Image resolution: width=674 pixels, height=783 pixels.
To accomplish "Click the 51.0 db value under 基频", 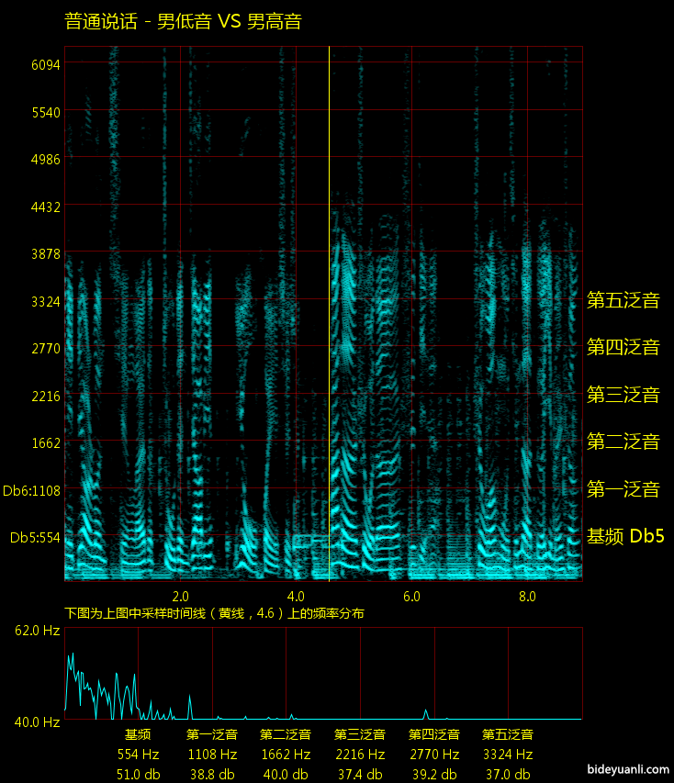I will tap(138, 774).
